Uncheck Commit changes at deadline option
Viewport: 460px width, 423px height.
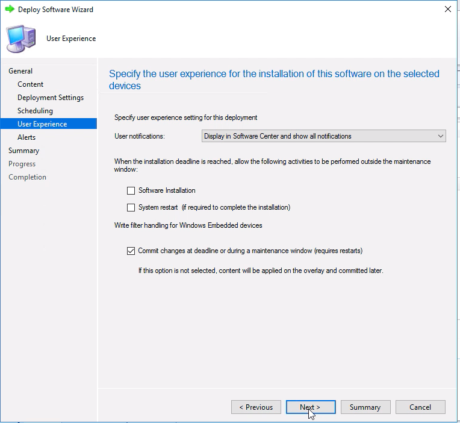(131, 251)
